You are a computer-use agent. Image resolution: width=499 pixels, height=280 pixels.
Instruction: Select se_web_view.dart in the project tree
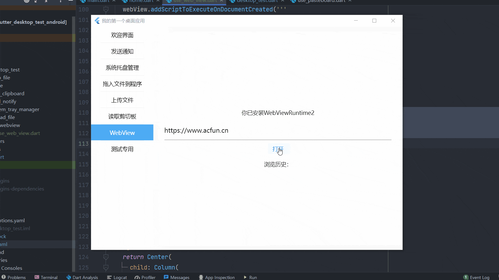point(20,133)
